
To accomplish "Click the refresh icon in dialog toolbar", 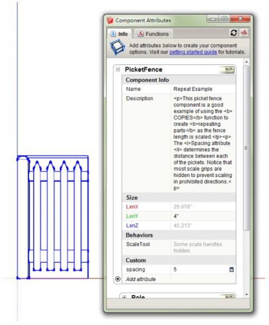I will (x=234, y=32).
